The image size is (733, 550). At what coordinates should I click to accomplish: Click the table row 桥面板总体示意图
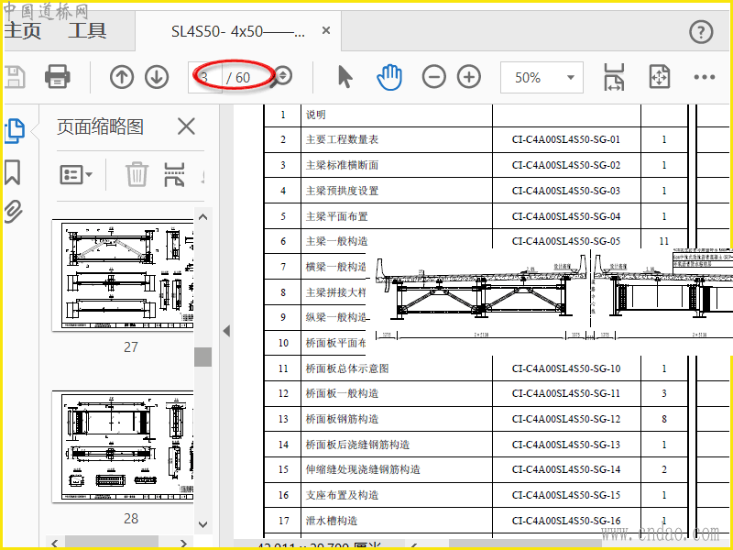(476, 368)
